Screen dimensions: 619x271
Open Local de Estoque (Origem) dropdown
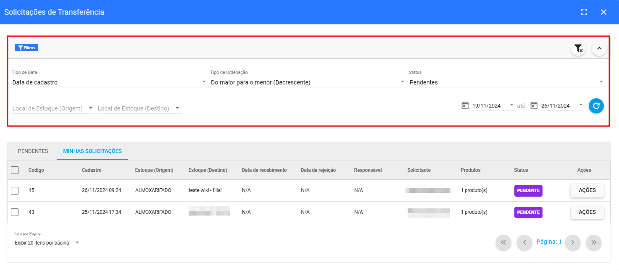(x=53, y=108)
